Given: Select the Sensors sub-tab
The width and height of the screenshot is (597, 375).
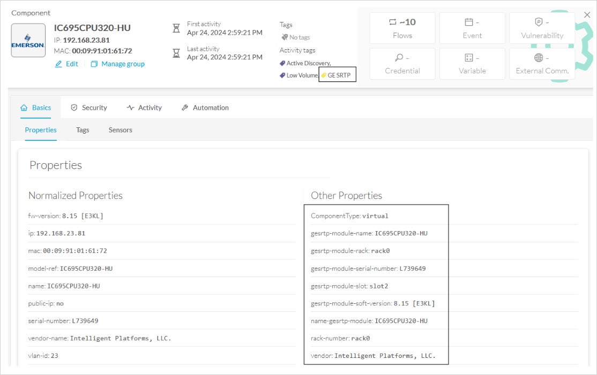Looking at the screenshot, I should point(121,130).
